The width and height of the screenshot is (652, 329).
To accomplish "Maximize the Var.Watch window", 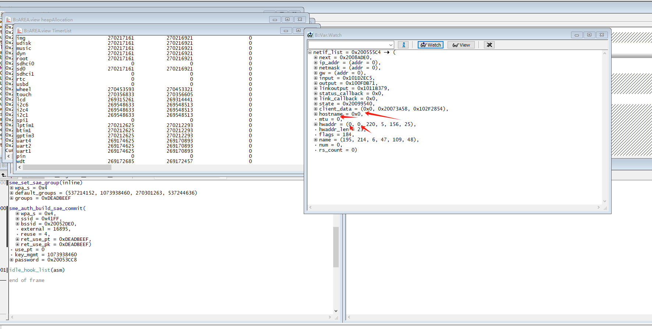I will (589, 35).
